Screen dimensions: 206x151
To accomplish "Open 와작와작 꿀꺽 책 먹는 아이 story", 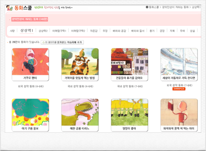I will 179,112.
